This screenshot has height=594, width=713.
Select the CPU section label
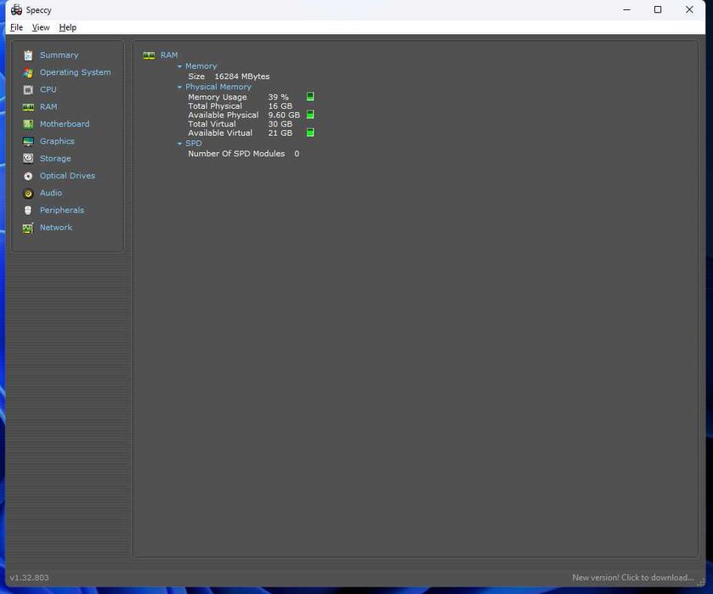(x=48, y=89)
